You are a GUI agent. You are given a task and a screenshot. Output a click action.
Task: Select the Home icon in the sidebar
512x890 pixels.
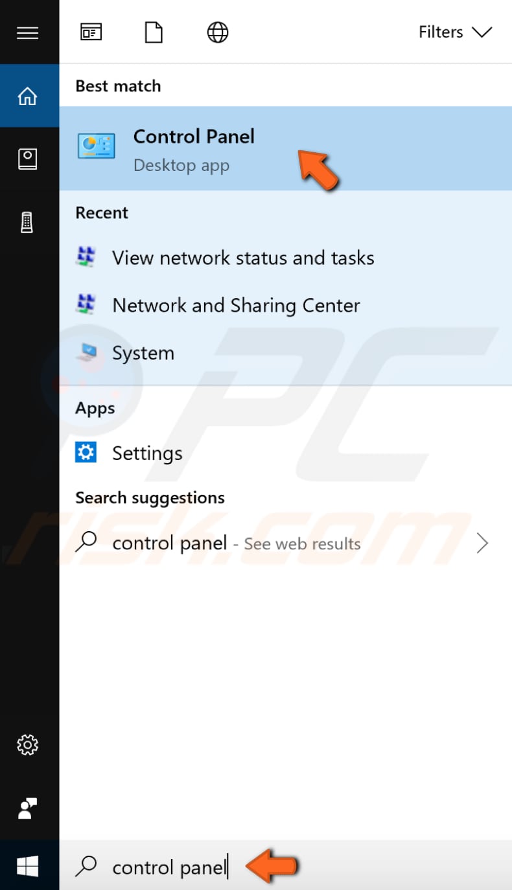tap(28, 95)
